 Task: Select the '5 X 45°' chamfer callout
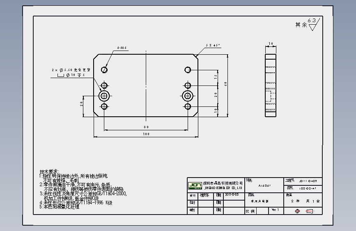tap(213, 45)
